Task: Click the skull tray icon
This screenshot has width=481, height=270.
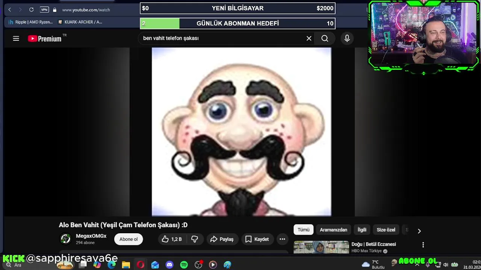Action: [394, 262]
